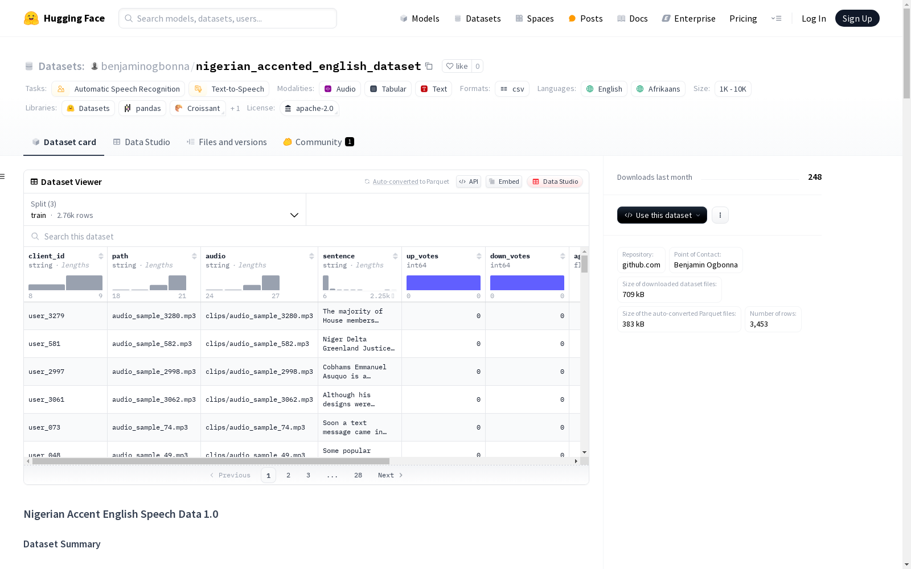The height and width of the screenshot is (569, 911).
Task: Click the down_votes histogram bar
Action: 527,283
